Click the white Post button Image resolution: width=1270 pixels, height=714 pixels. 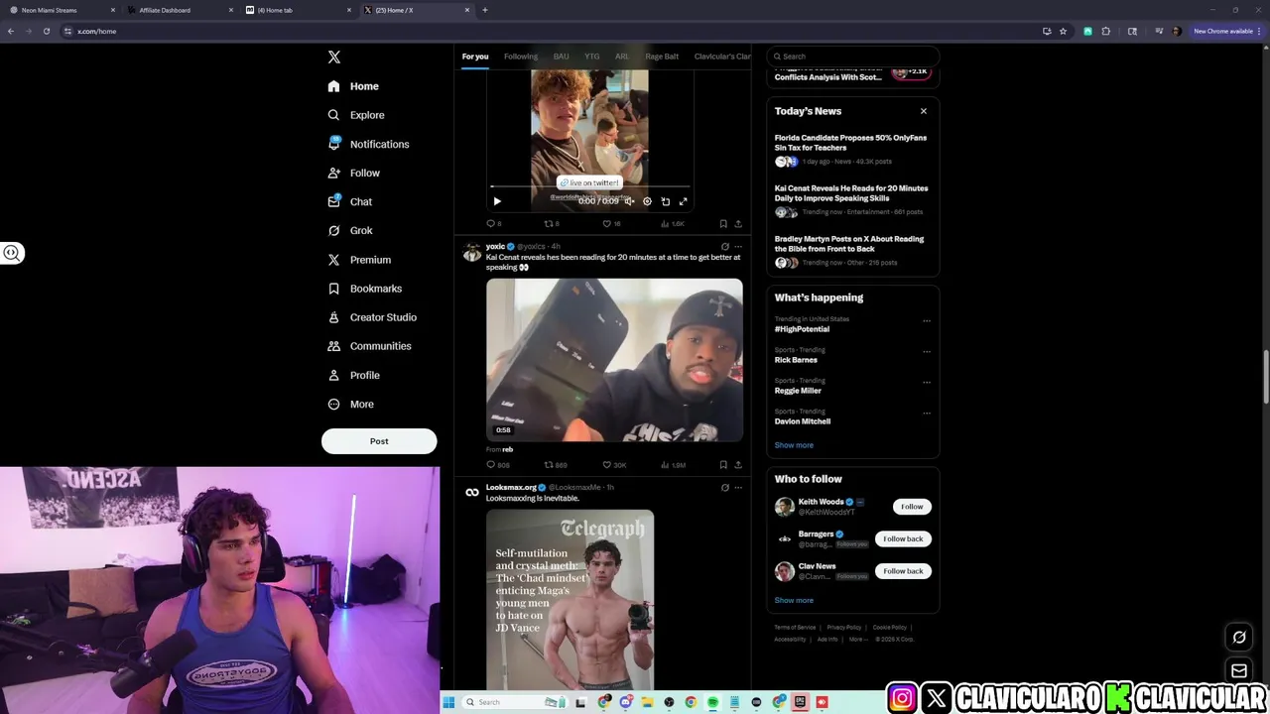click(x=379, y=441)
